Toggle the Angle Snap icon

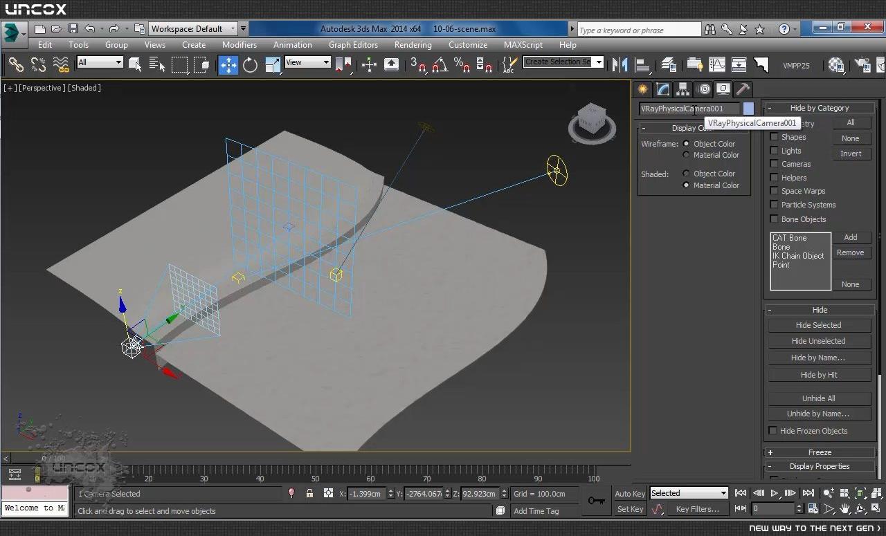440,65
